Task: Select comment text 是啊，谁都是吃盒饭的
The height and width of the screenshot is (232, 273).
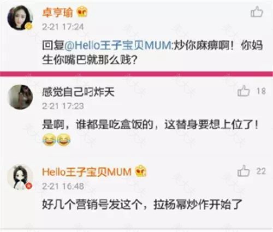Action: tap(97, 125)
